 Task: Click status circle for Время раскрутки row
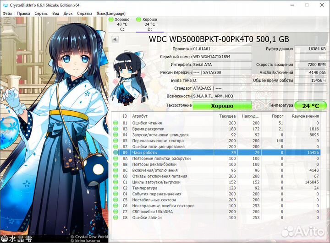click(x=115, y=129)
